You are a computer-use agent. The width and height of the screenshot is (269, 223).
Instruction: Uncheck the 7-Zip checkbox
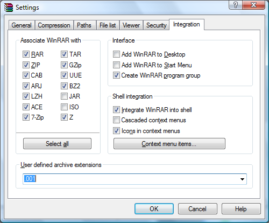click(x=26, y=117)
